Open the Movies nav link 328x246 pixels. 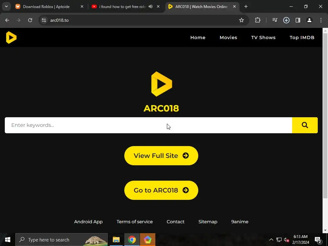click(228, 37)
